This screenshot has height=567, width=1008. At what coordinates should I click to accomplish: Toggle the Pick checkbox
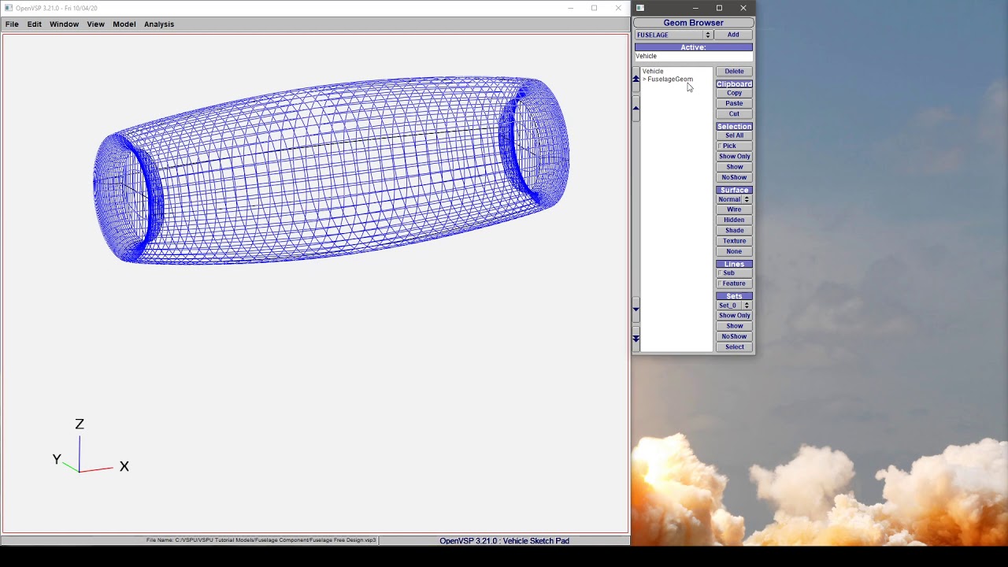pos(720,146)
